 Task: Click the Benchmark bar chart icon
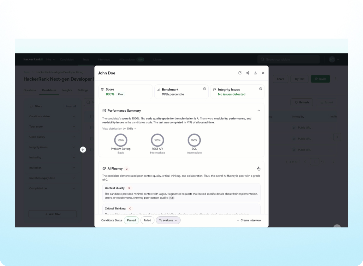pyautogui.click(x=158, y=90)
